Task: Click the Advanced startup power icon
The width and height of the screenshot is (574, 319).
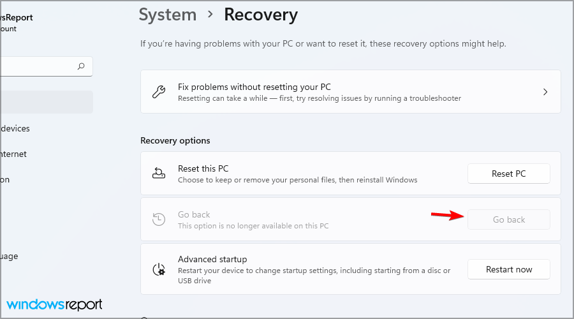Action: click(159, 269)
